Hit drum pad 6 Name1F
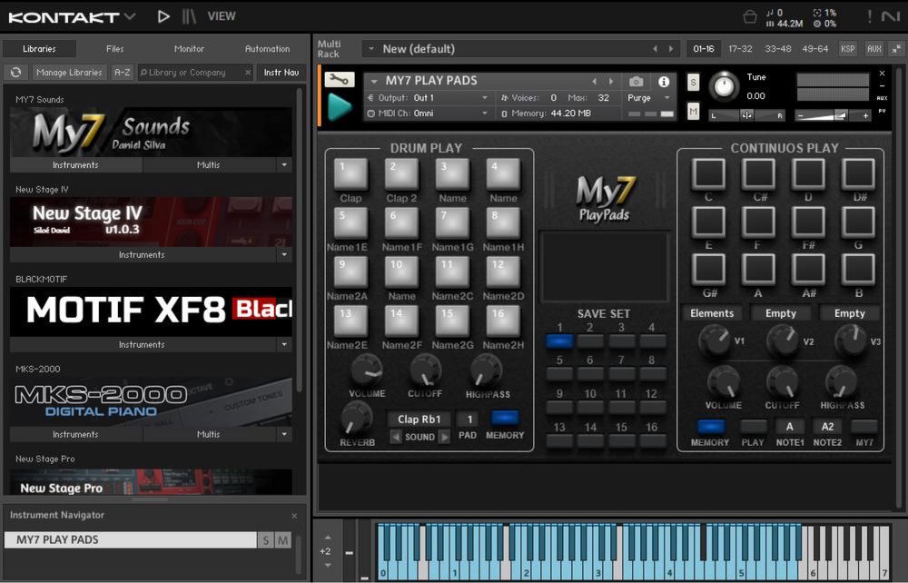Screen dimensions: 908x583 (401, 222)
